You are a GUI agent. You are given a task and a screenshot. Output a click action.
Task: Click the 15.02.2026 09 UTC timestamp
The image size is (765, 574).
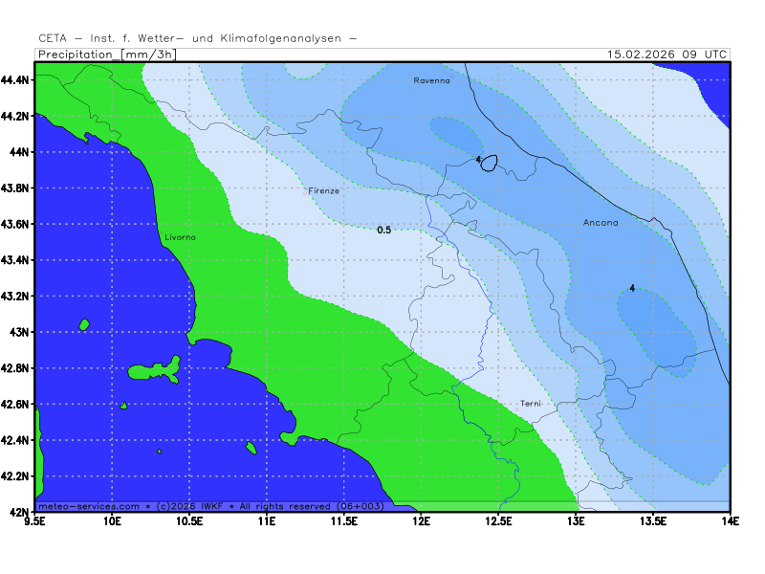(667, 55)
